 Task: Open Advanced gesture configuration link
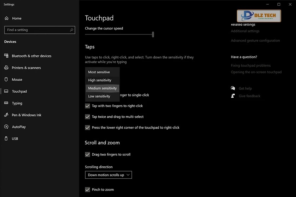(x=255, y=41)
